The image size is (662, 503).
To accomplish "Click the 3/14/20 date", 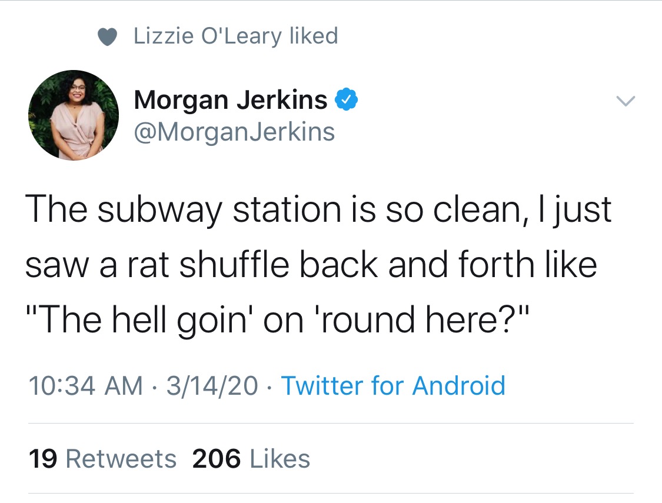I will tap(212, 386).
